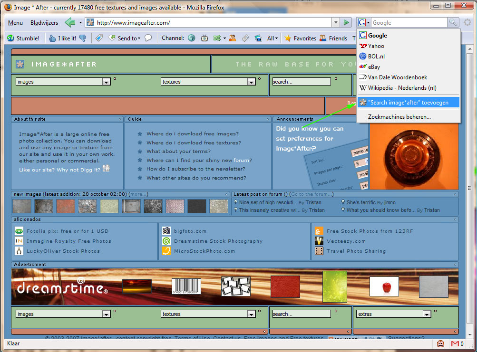Open "What about your terms?" guide link
This screenshot has height=352, width=477.
tap(178, 152)
